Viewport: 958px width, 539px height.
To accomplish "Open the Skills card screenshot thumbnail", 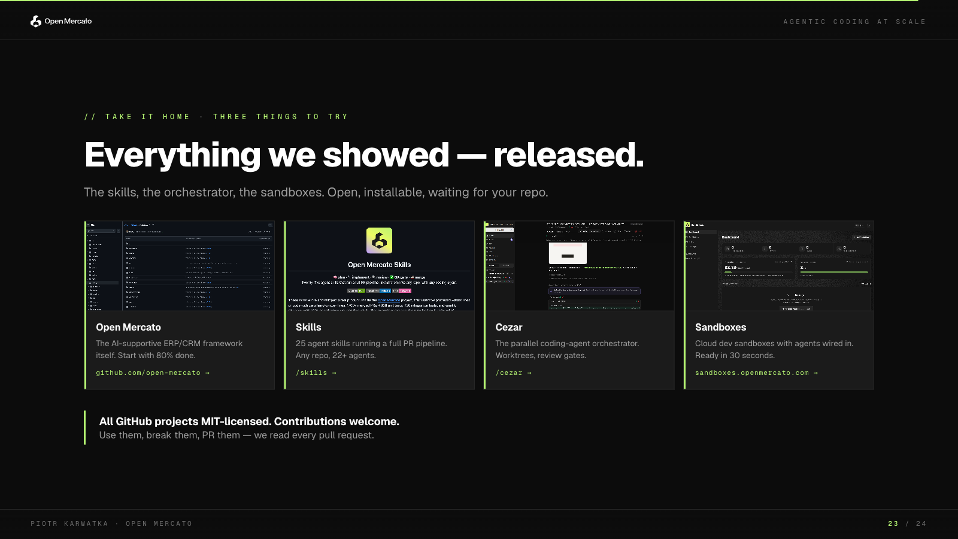I will [x=380, y=266].
